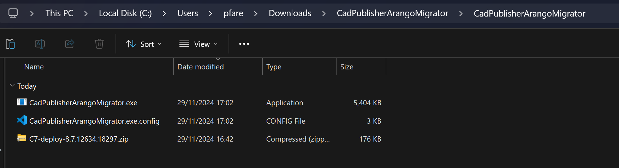Click the Share icon in toolbar

[70, 44]
